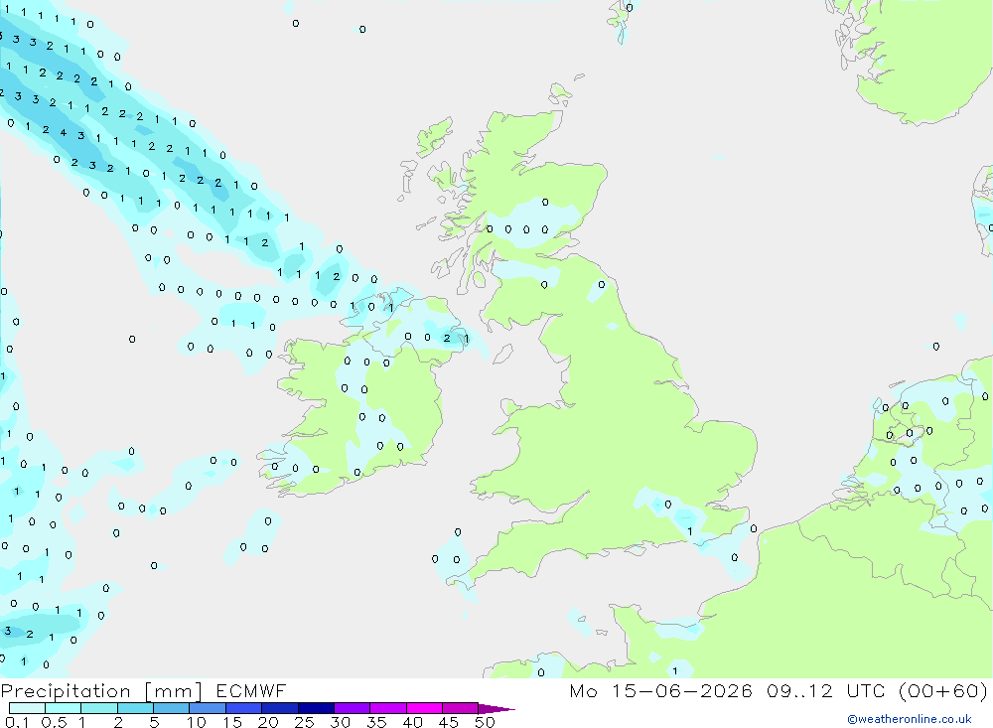This screenshot has width=993, height=728.
Task: Choose the 15–20 mm legend swatch
Action: tap(243, 708)
